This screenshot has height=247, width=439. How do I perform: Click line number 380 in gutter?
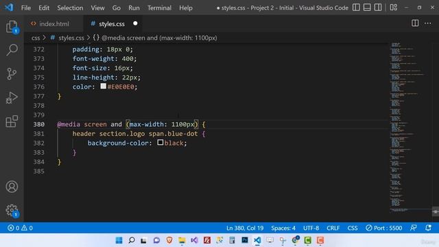(x=39, y=124)
